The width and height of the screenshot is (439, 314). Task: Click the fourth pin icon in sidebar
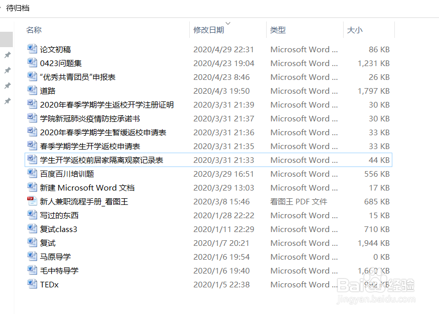(x=8, y=101)
